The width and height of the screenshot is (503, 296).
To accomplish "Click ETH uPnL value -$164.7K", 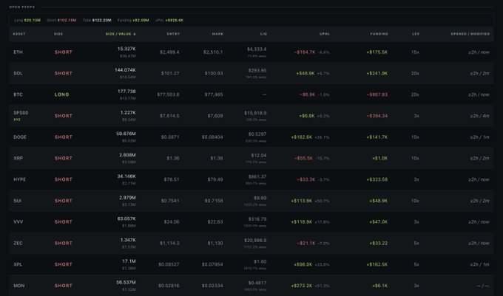I will tap(305, 52).
